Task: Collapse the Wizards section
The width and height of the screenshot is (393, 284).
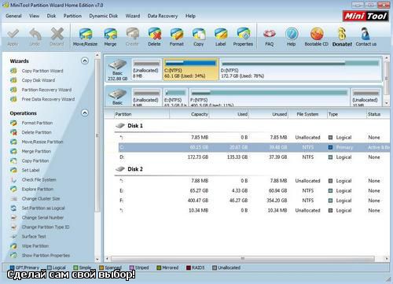Action: (85, 61)
